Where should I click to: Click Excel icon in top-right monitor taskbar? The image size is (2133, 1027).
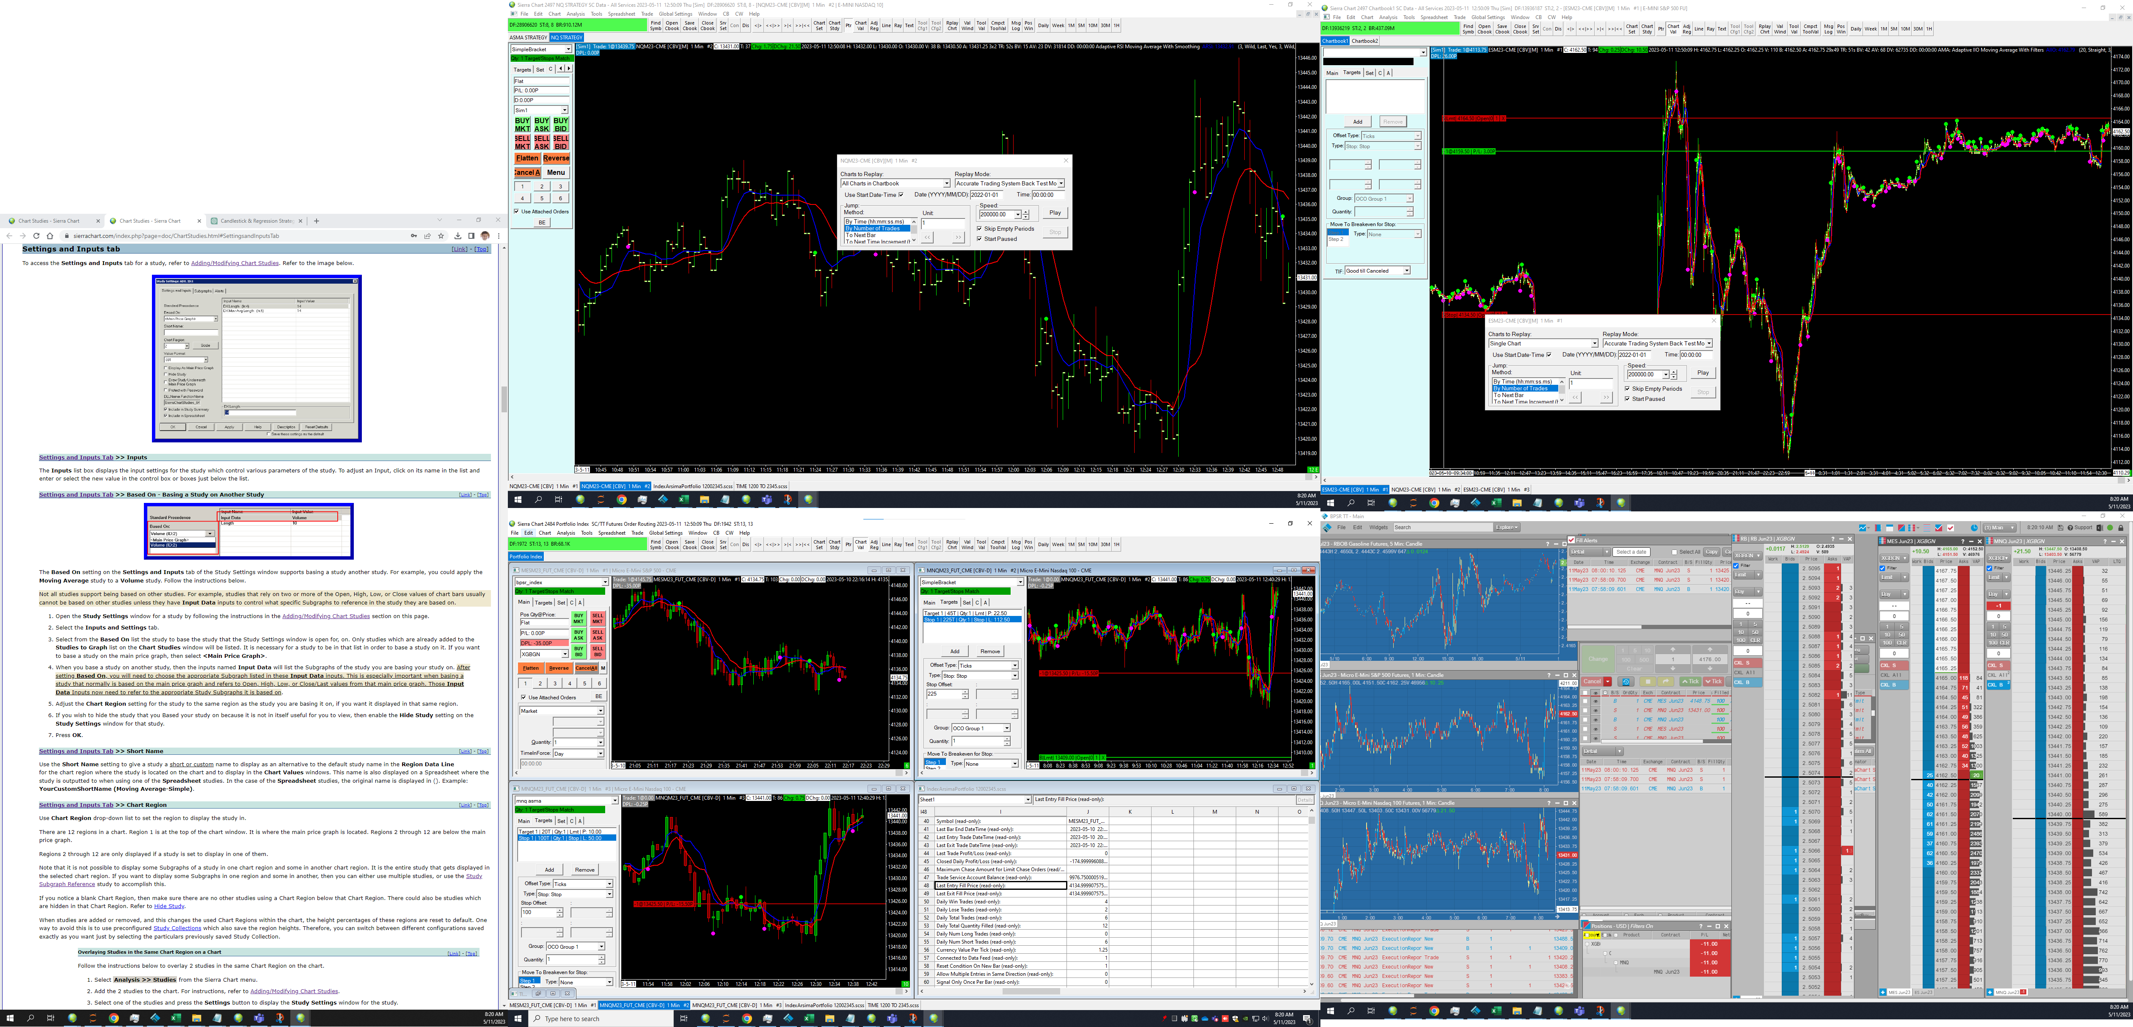tap(1496, 503)
